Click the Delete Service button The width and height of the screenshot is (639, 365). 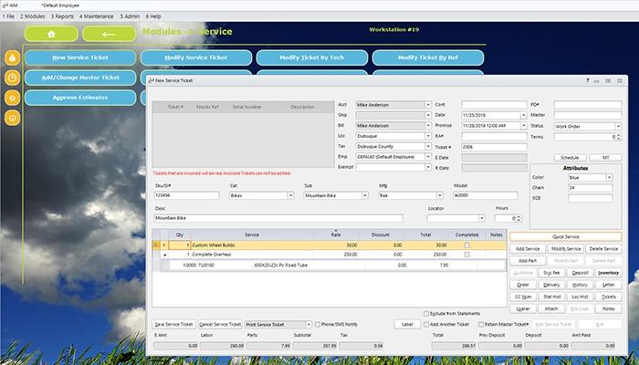(x=604, y=249)
